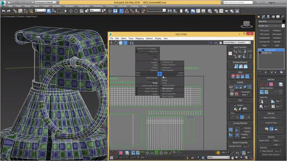Click the Break icon in Explode panel

click(231, 86)
